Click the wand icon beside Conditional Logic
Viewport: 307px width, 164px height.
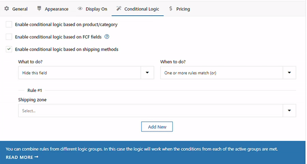pyautogui.click(x=119, y=8)
